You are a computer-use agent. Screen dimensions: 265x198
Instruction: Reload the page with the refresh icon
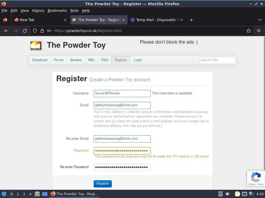[25, 31]
